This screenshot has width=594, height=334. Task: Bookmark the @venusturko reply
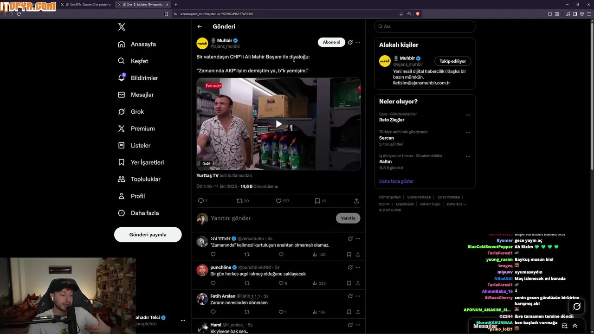coord(349,254)
